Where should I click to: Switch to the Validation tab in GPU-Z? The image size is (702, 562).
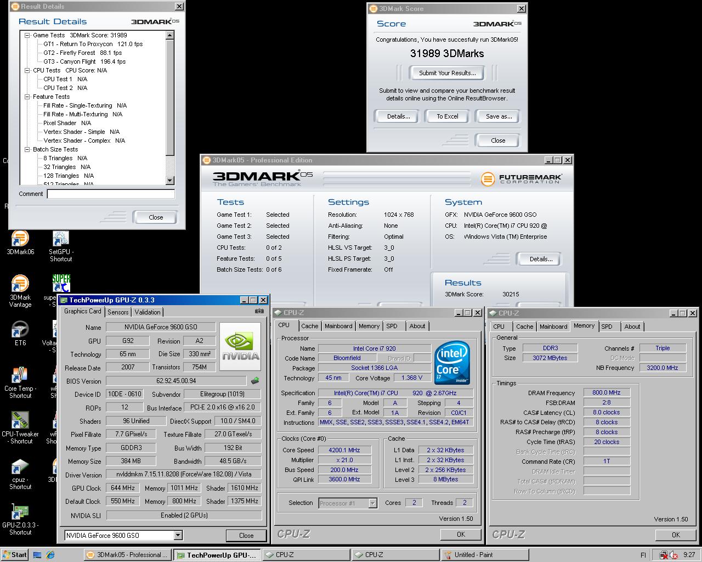(148, 312)
